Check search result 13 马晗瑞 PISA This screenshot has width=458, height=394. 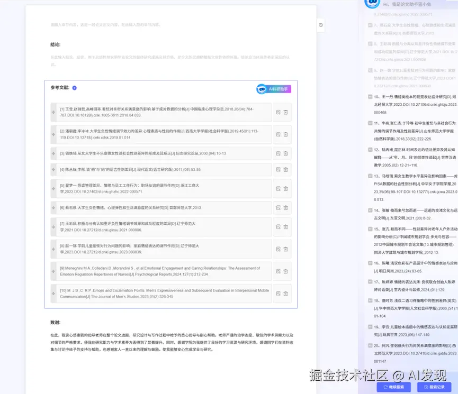[370, 176]
